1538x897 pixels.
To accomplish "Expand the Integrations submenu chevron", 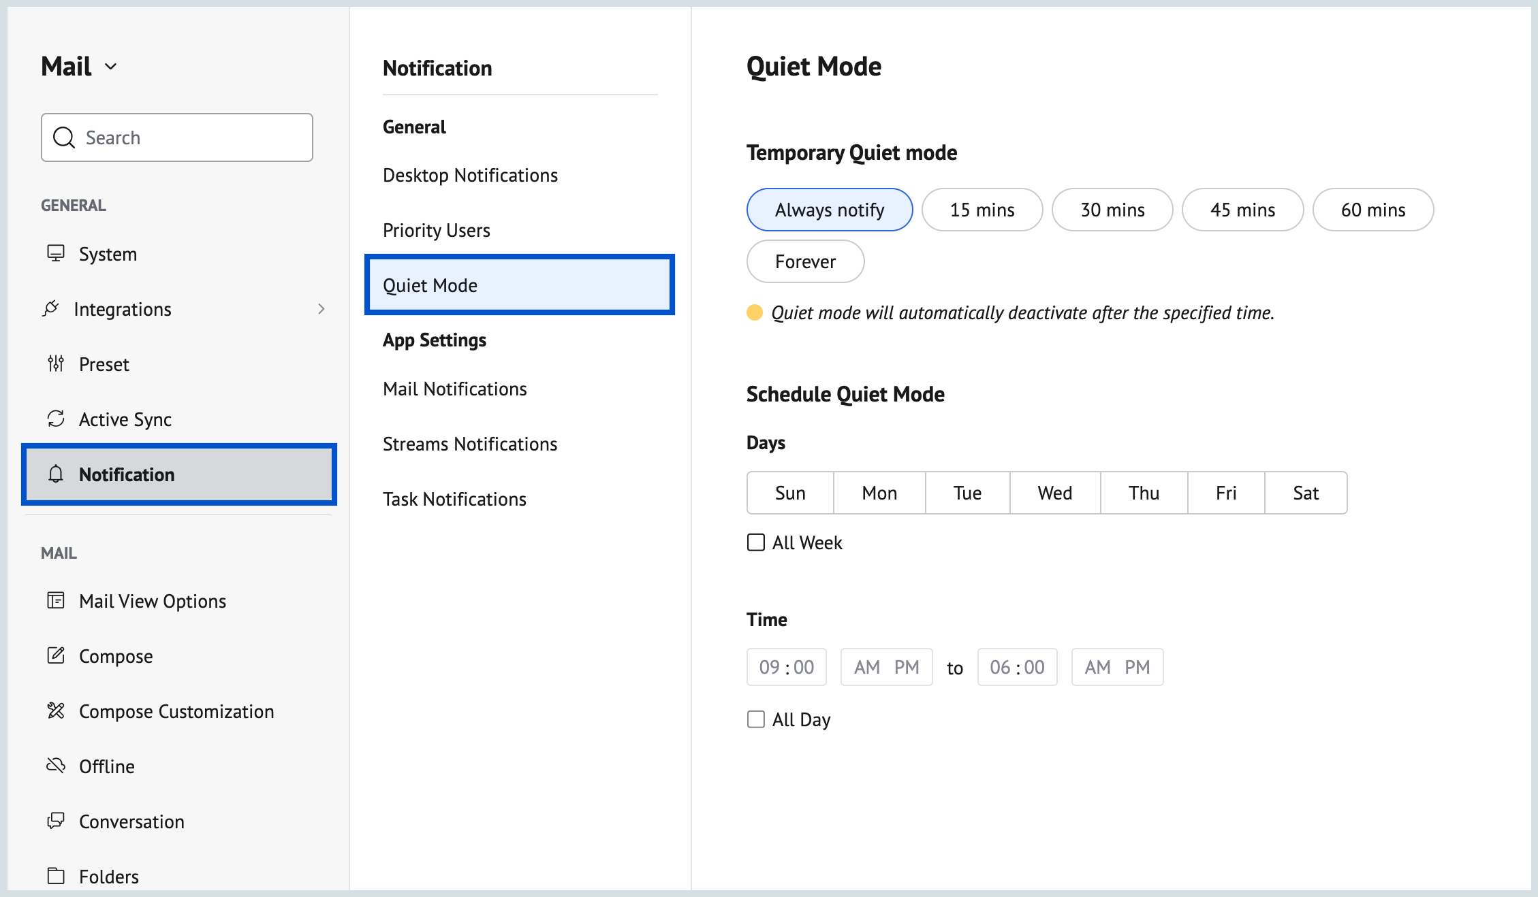I will (x=321, y=308).
